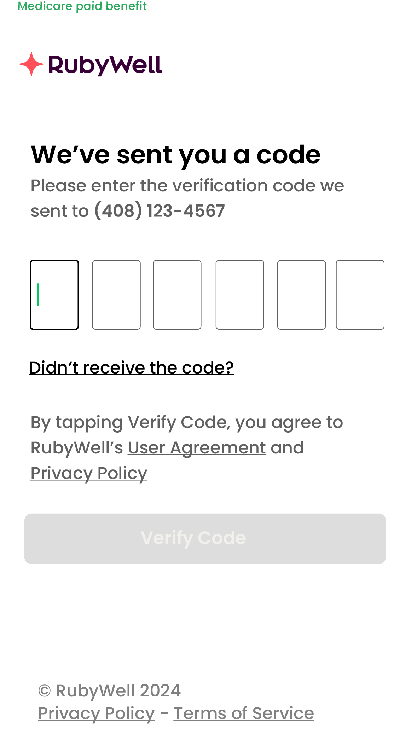
Task: Click the Medicare paid benefit text
Action: point(82,6)
